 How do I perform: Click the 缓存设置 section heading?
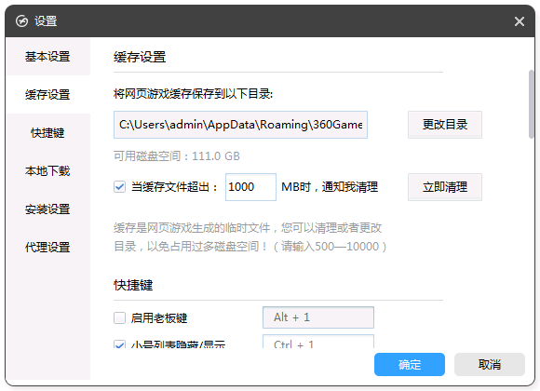click(140, 57)
